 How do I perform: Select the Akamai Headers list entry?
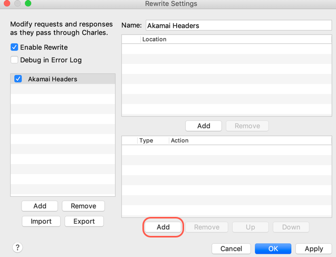(53, 79)
